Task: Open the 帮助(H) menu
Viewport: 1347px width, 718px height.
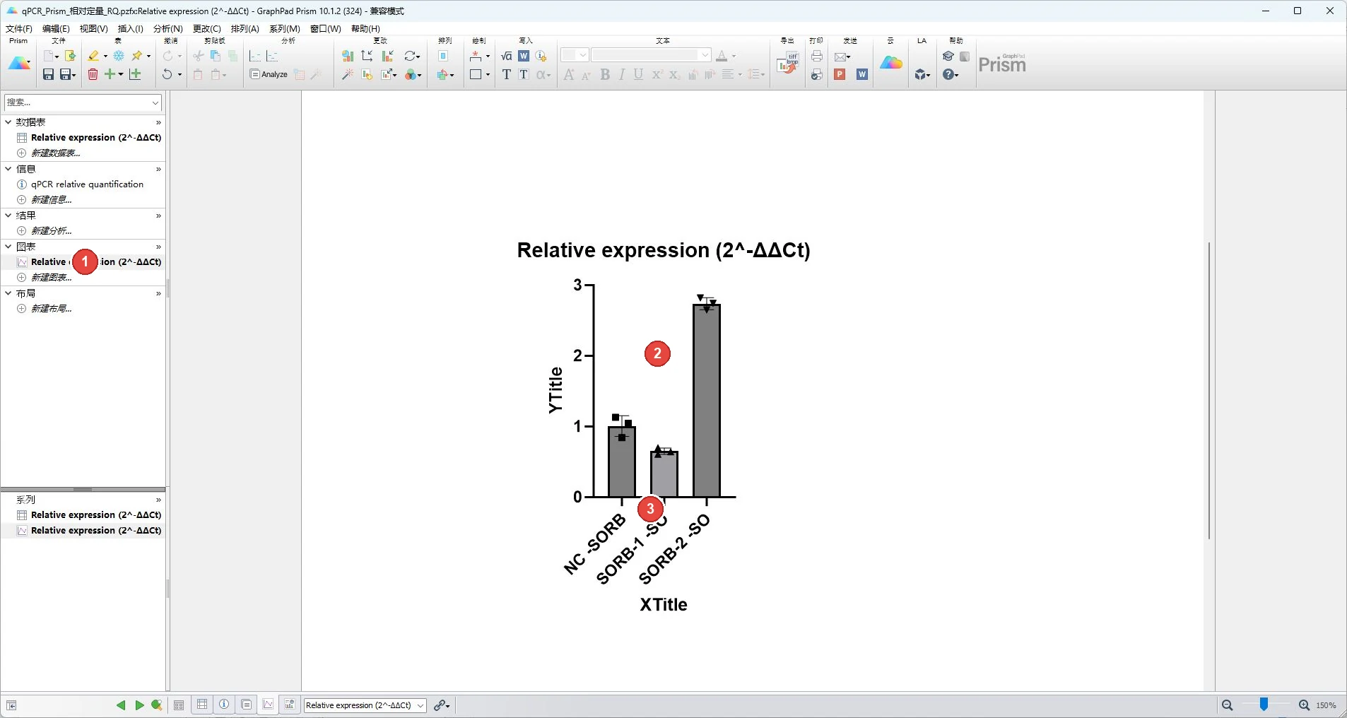Action: click(x=365, y=29)
